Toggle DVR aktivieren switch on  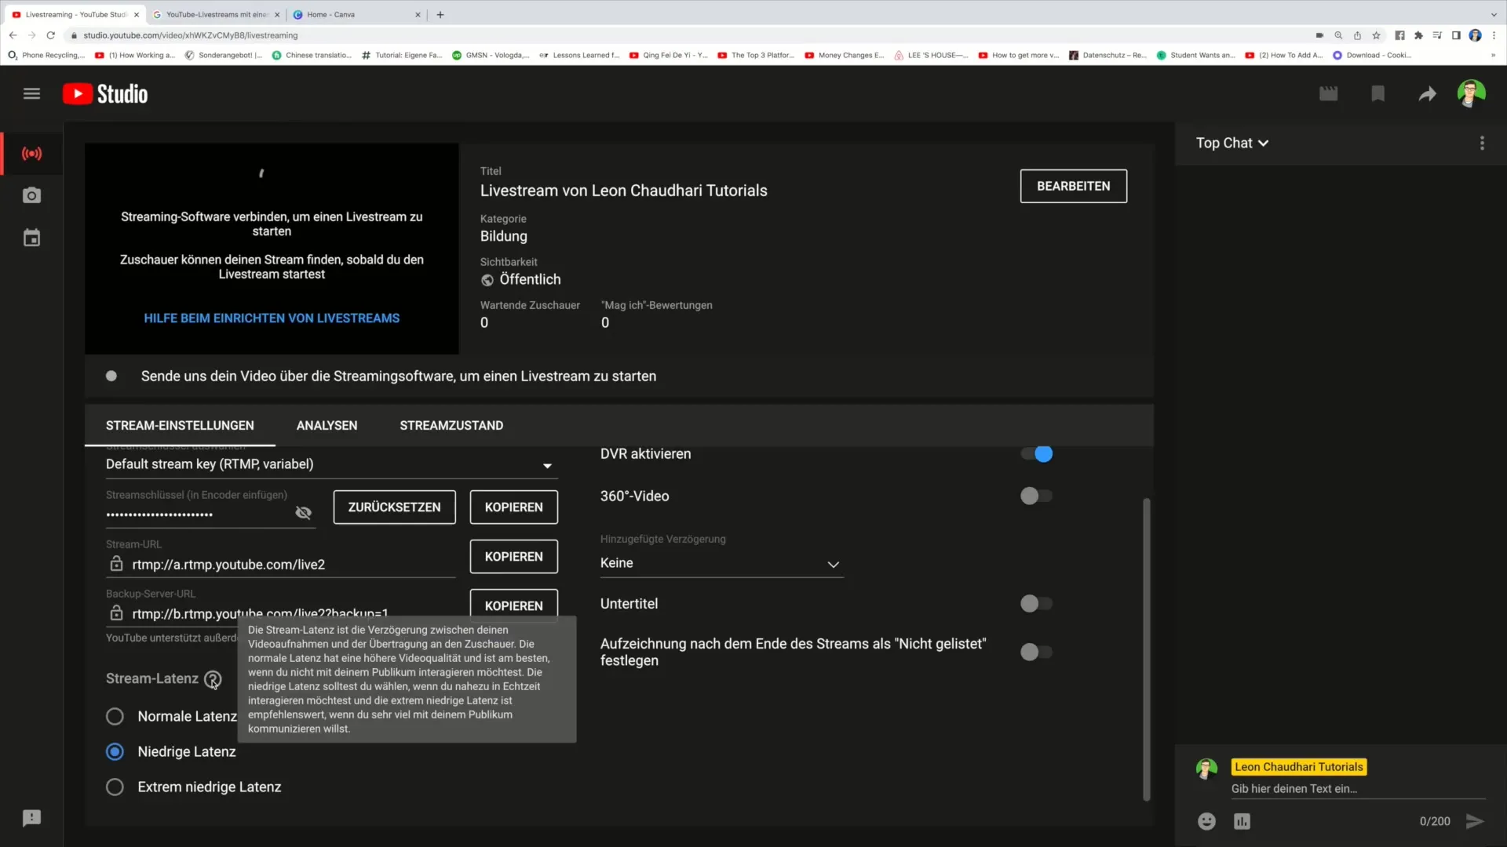click(x=1042, y=453)
